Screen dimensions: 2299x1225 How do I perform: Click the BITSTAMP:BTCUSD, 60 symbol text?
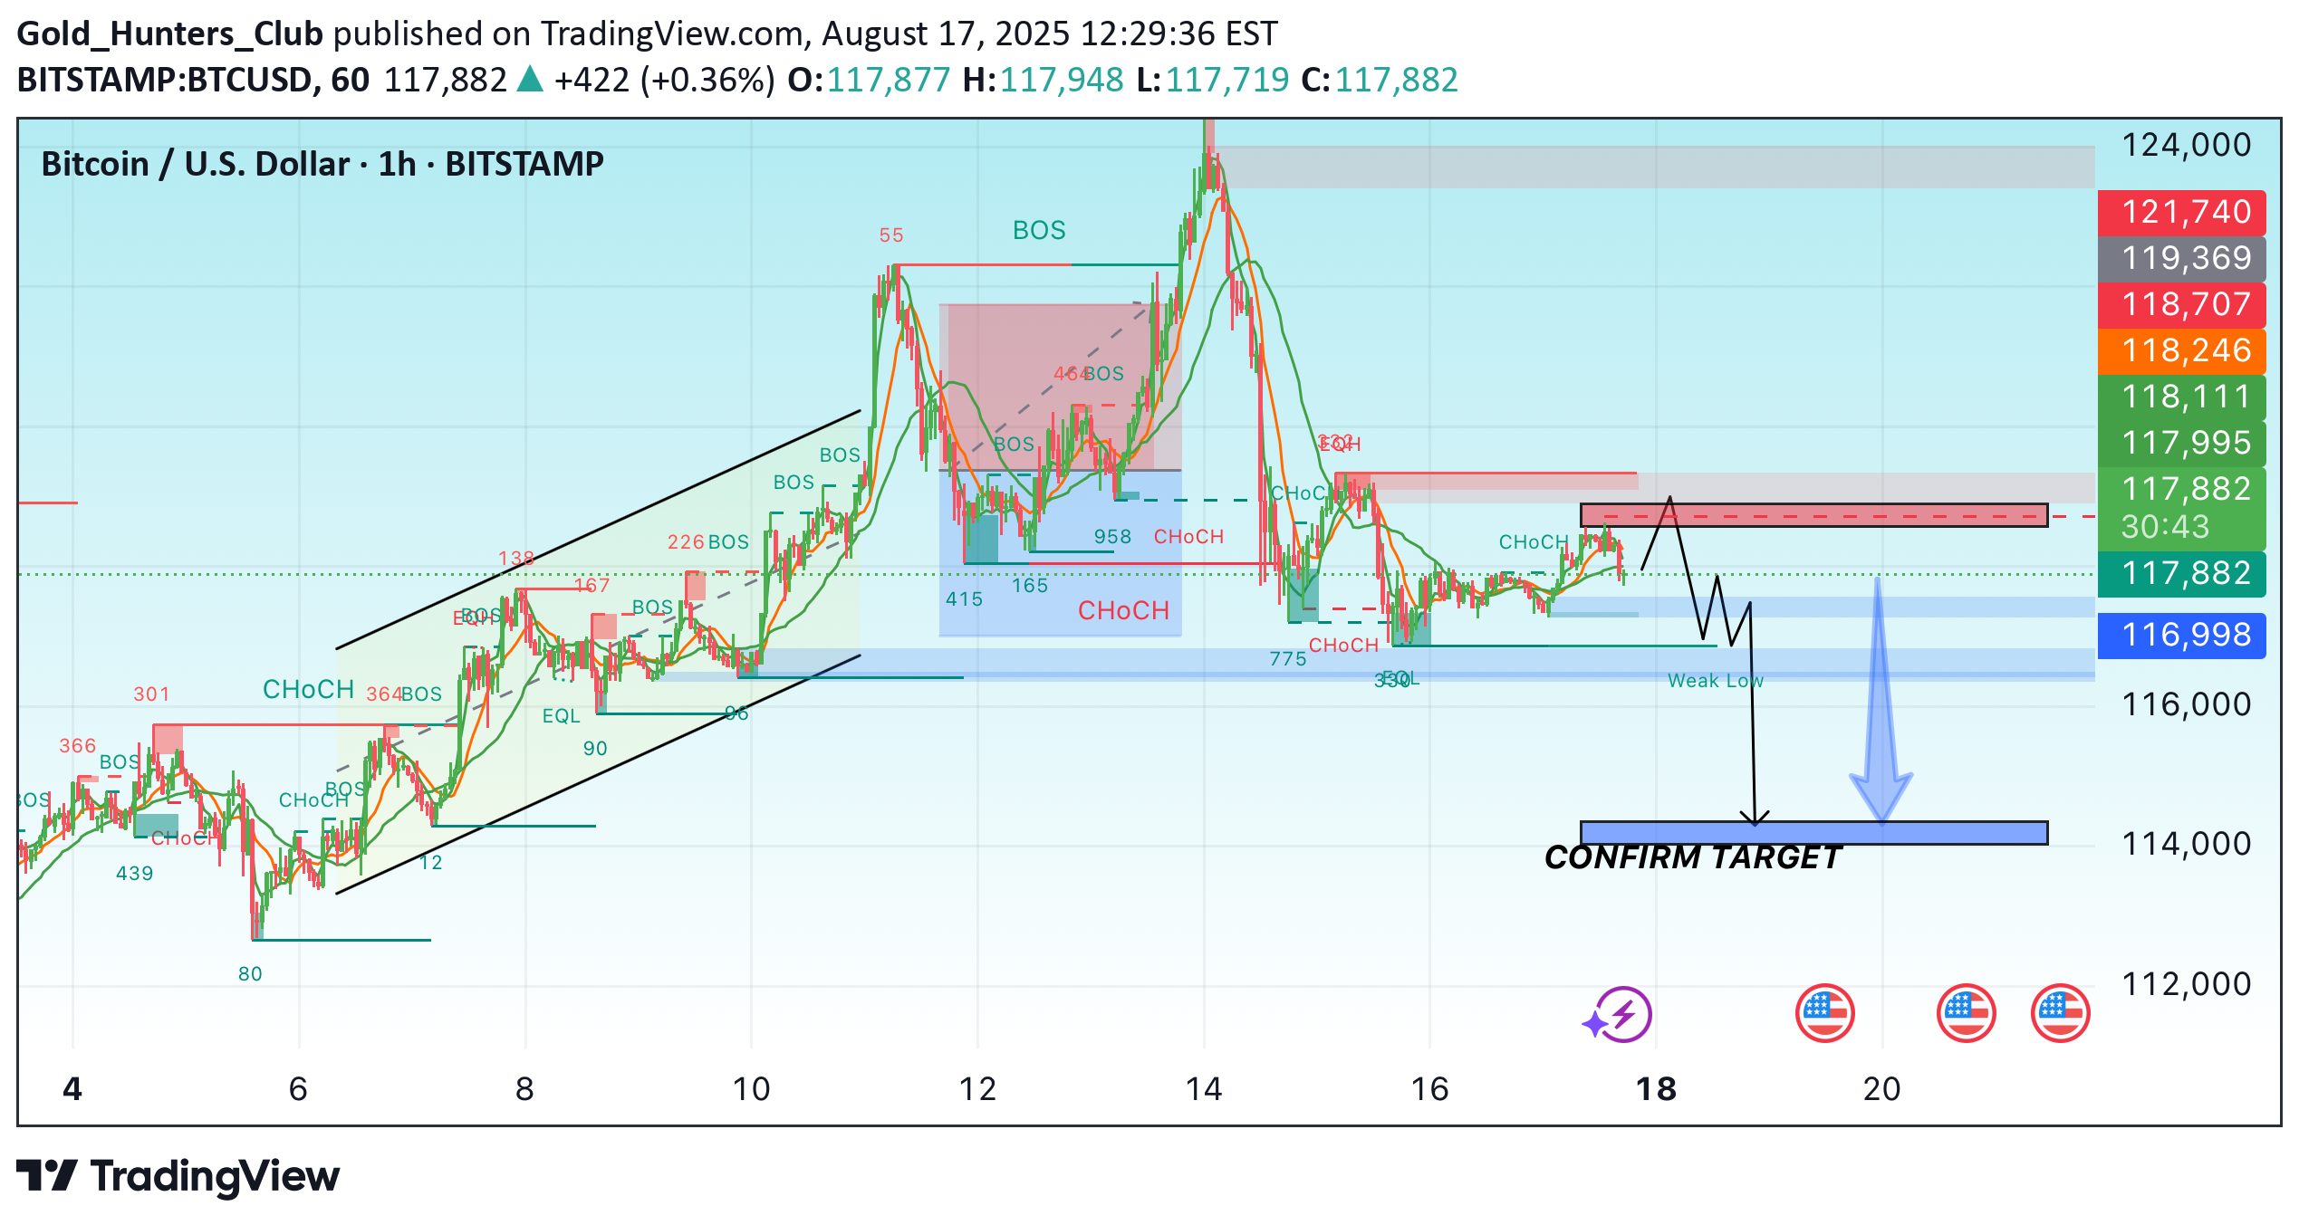[x=193, y=80]
